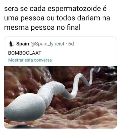Click the word "sera" starting the tweet
Image resolution: width=121 pixels, height=130 pixels.
pos(11,9)
